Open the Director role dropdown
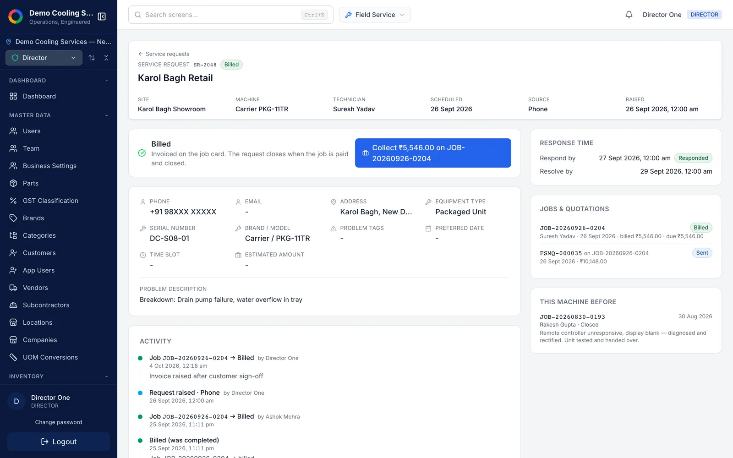The width and height of the screenshot is (733, 458). [x=44, y=58]
